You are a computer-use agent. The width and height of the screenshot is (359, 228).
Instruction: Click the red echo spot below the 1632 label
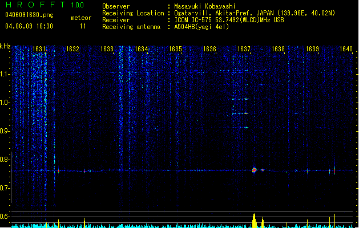coord(84,172)
